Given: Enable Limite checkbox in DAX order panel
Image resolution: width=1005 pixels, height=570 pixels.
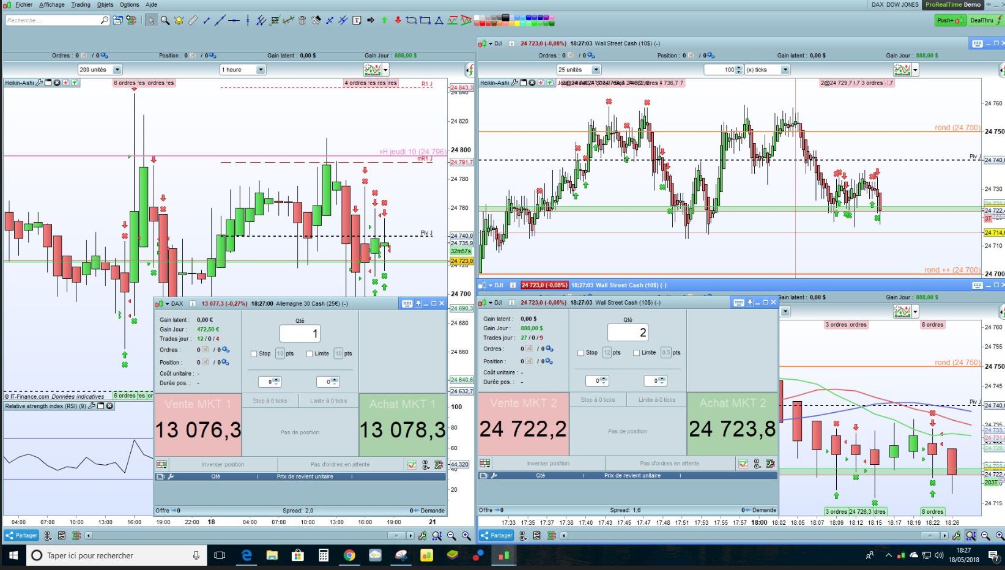Looking at the screenshot, I should point(310,353).
